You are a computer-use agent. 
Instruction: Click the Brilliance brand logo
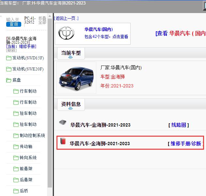(66, 33)
